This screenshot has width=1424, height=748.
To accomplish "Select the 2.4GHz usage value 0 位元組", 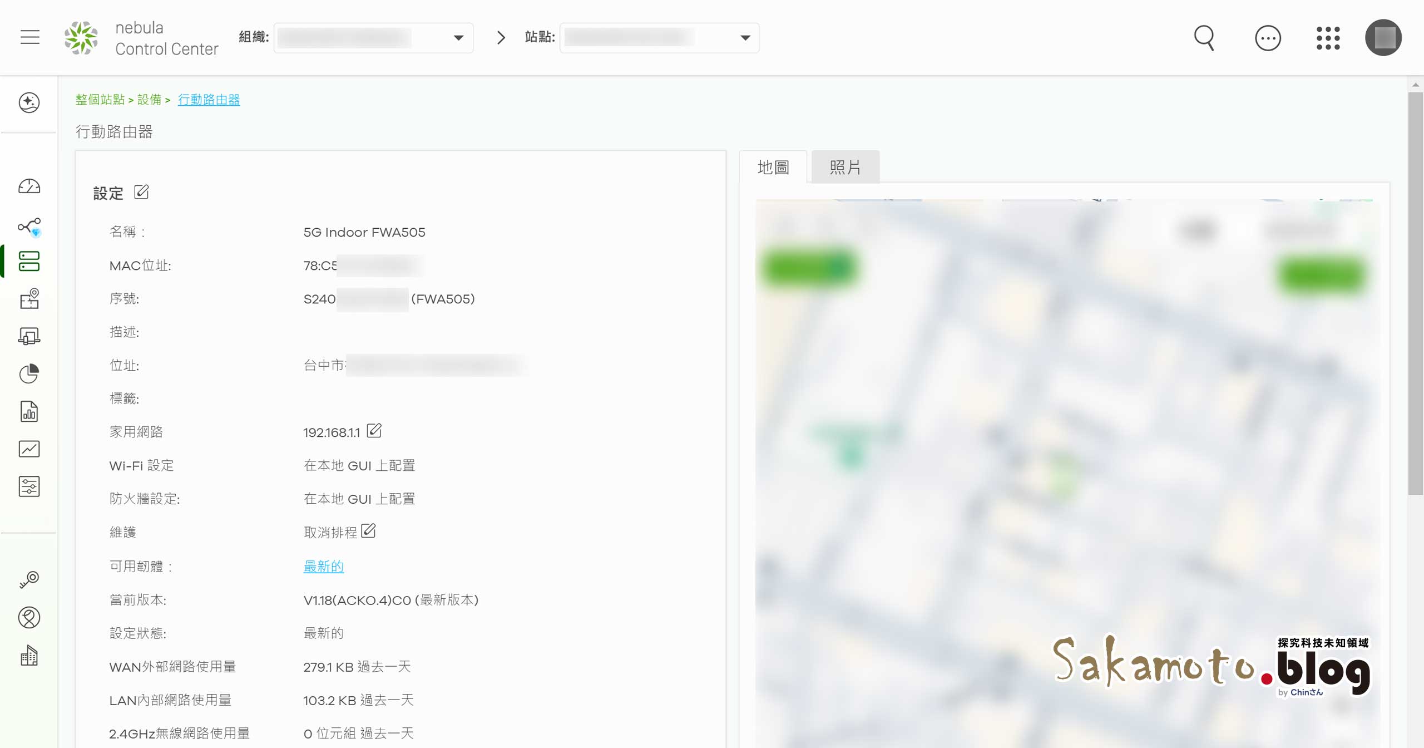I will click(330, 734).
